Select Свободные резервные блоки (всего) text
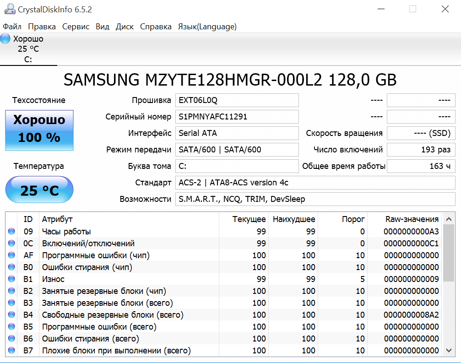The image size is (461, 363). tap(113, 315)
